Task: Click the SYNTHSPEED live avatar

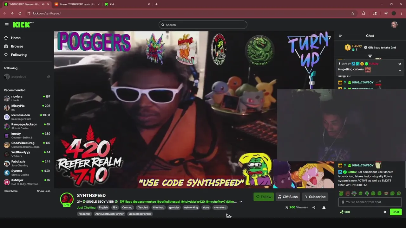Action: pos(67,199)
